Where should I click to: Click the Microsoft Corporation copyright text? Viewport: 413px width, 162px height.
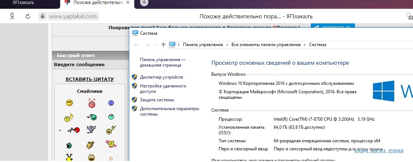point(287,94)
